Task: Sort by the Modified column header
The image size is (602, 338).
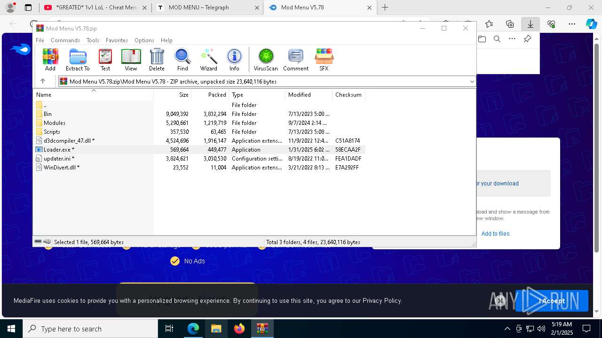Action: [x=309, y=94]
